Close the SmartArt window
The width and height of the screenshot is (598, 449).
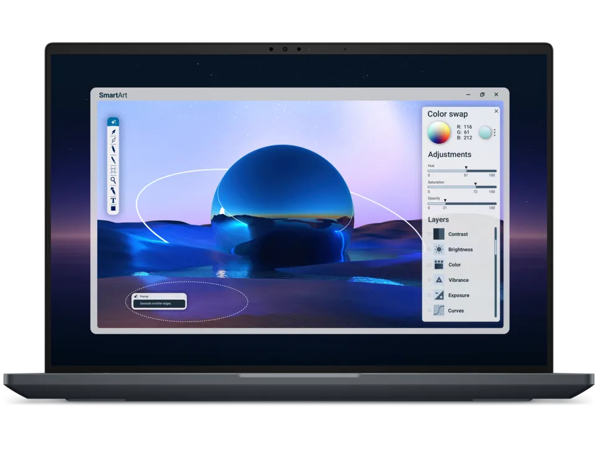[496, 94]
